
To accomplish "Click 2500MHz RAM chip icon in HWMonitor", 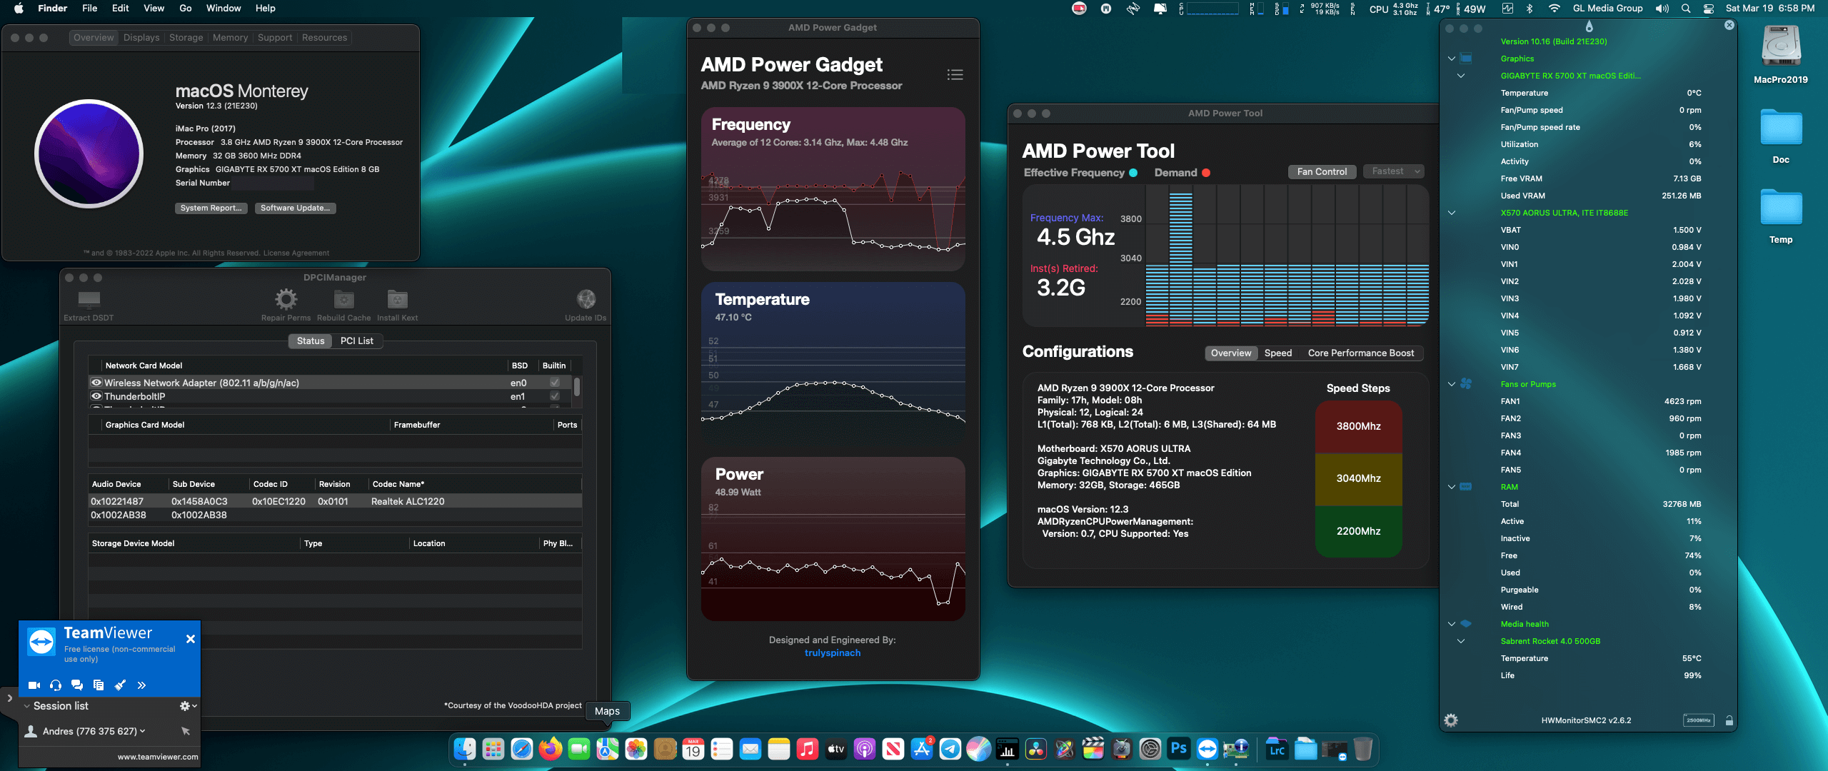I will coord(1698,720).
